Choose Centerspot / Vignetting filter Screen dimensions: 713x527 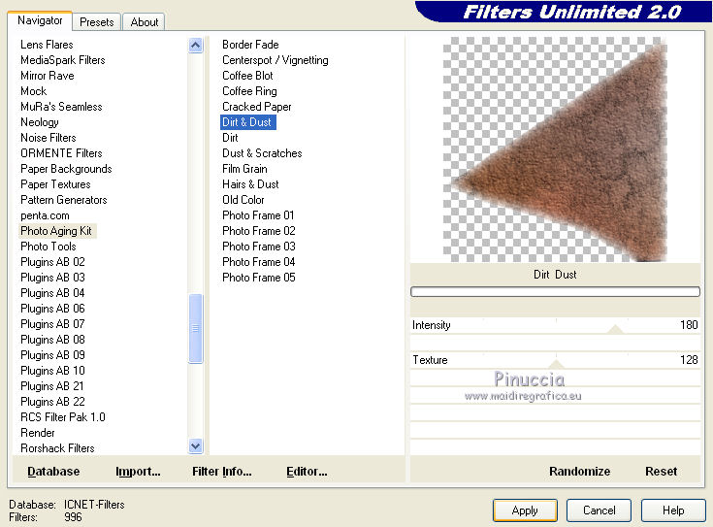275,59
